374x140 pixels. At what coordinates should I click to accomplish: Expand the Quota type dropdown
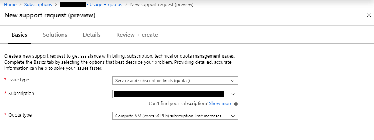[x=175, y=116]
